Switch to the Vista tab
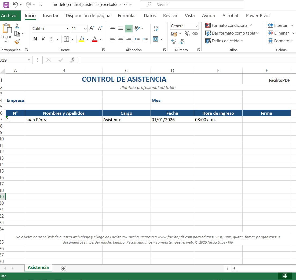The image size is (296, 280). [190, 16]
